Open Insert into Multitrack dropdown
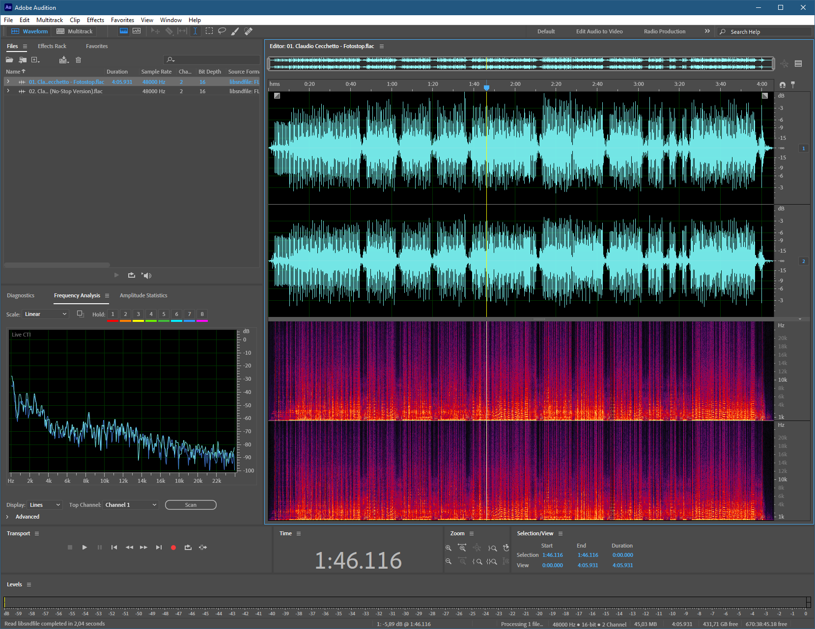 click(64, 60)
